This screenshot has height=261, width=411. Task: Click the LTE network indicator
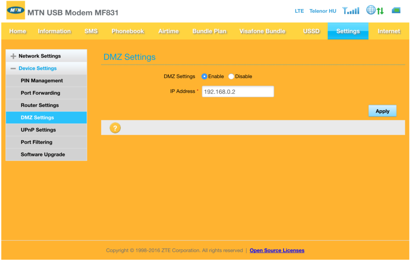299,11
